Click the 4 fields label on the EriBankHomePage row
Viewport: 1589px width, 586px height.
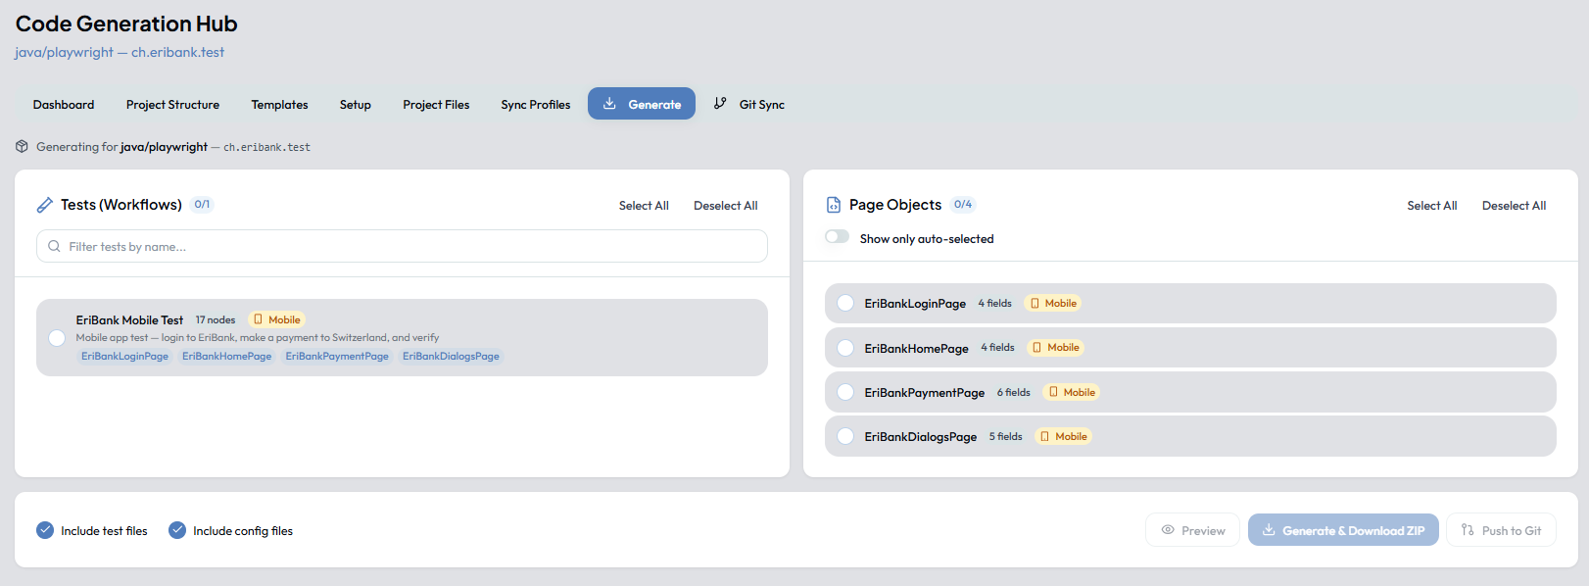pyautogui.click(x=997, y=348)
